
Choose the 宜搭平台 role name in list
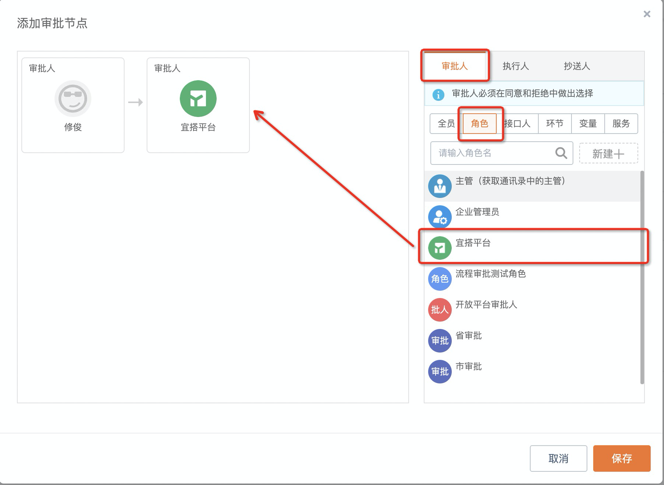click(473, 243)
